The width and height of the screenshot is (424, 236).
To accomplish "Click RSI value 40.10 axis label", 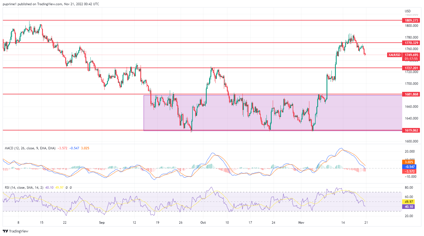I will [x=408, y=207].
